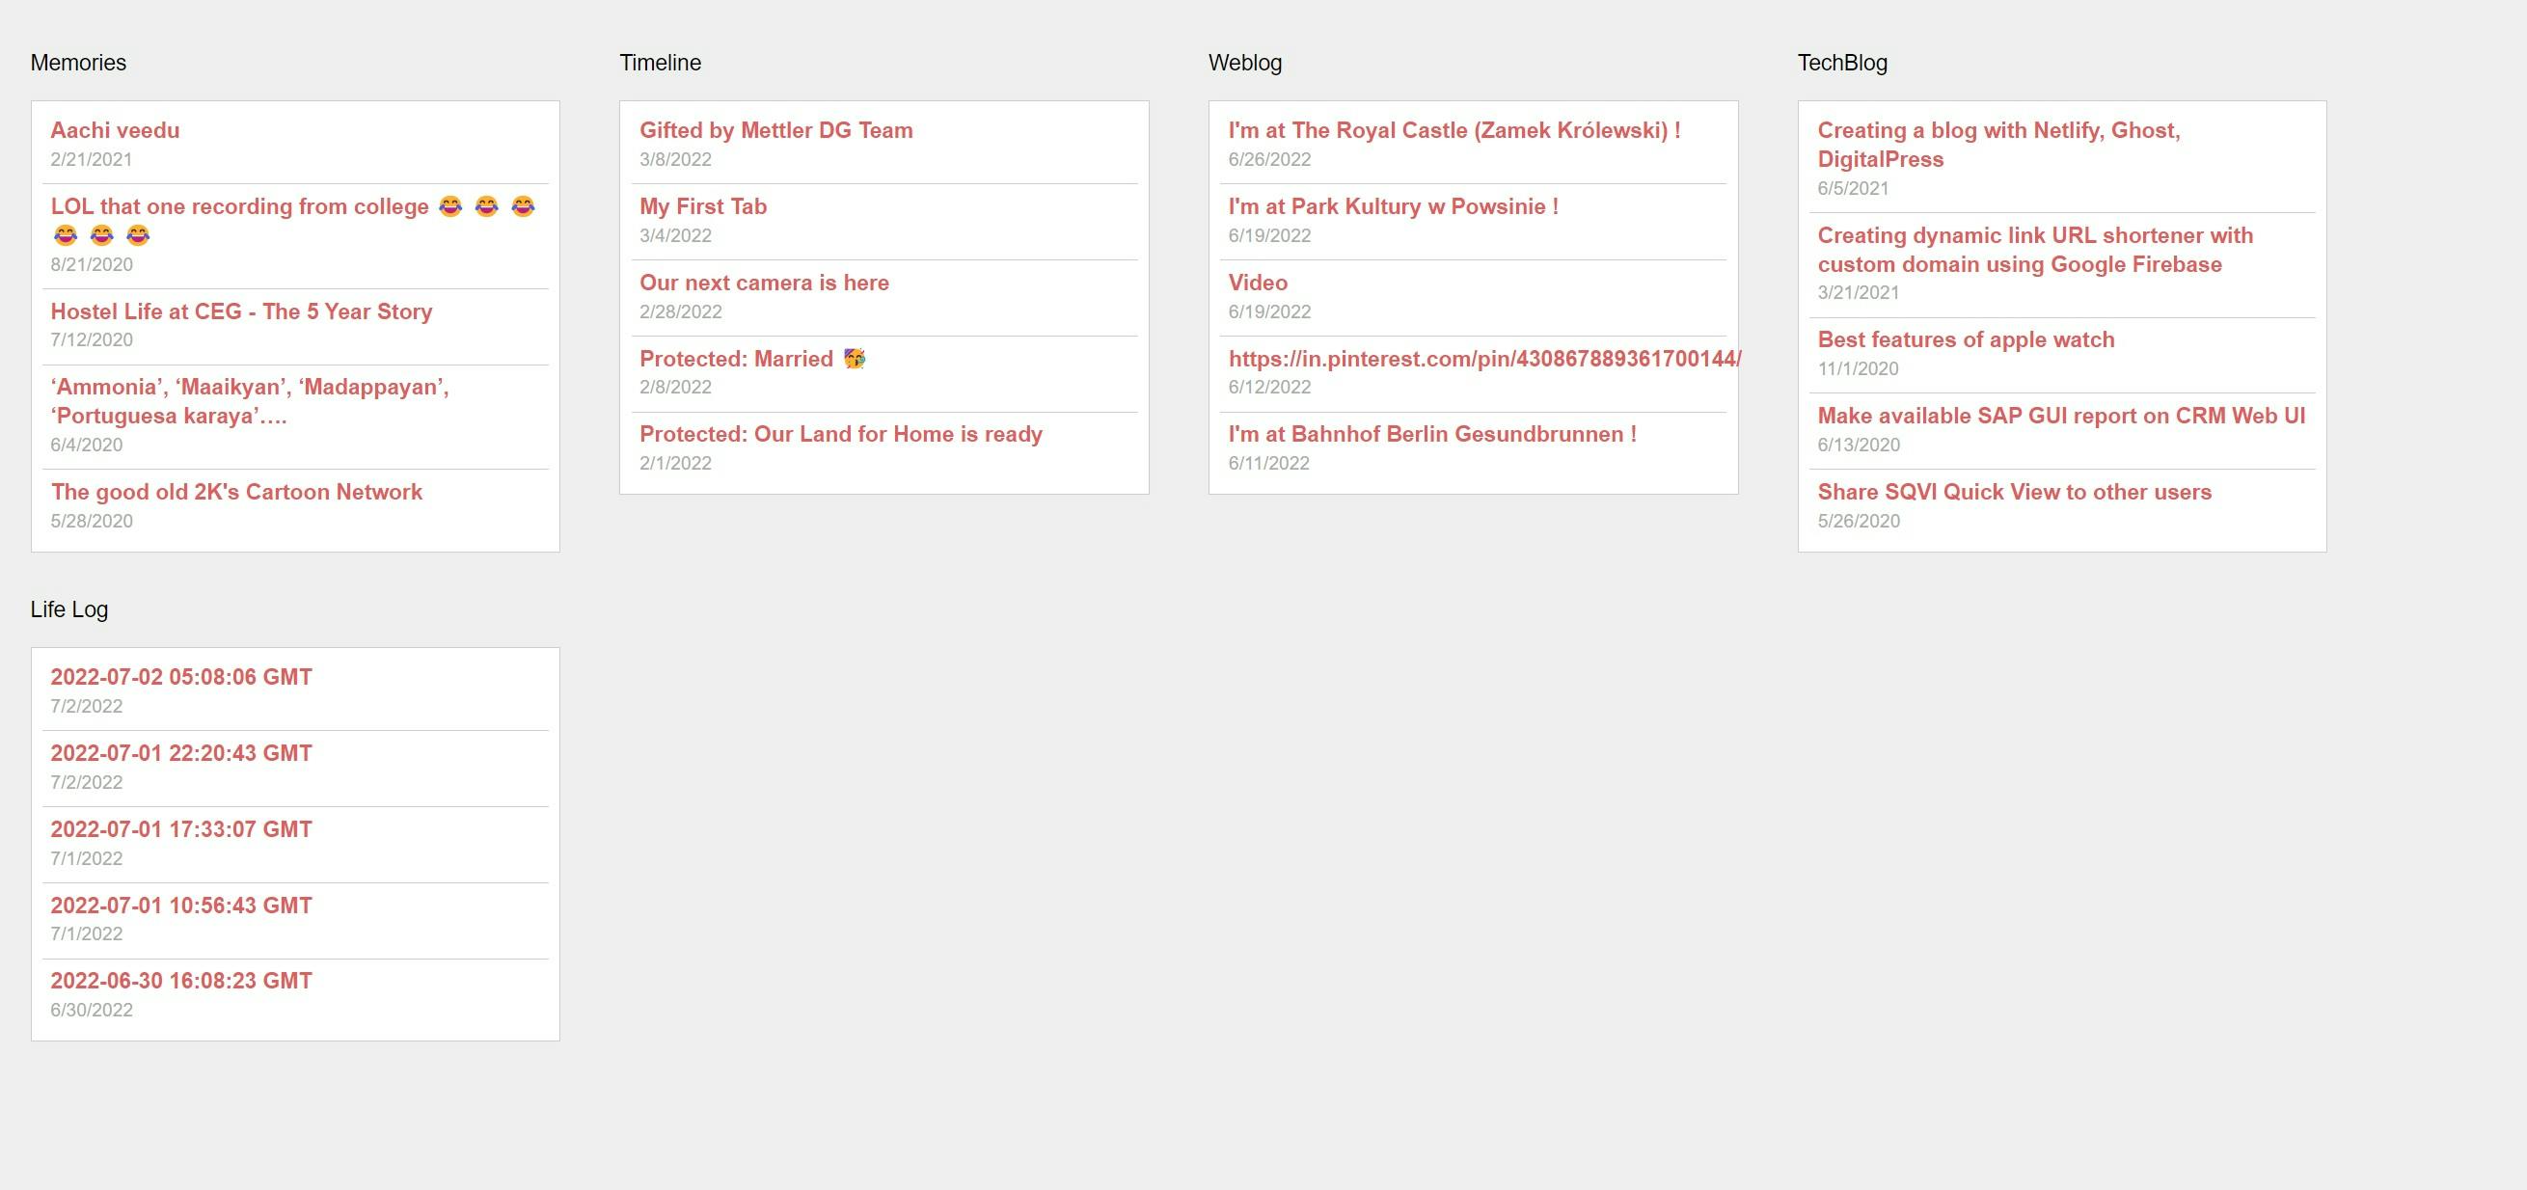Image resolution: width=2527 pixels, height=1190 pixels.
Task: Open 'LOL that one recording from college' post
Action: [x=239, y=207]
